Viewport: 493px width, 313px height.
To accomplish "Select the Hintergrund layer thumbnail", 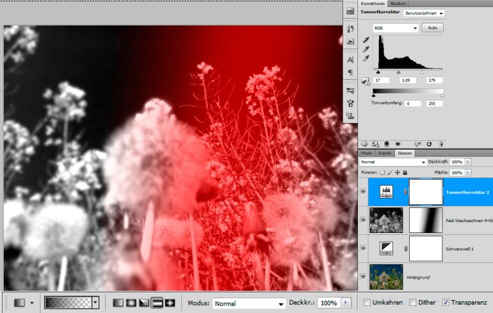I will pyautogui.click(x=386, y=277).
